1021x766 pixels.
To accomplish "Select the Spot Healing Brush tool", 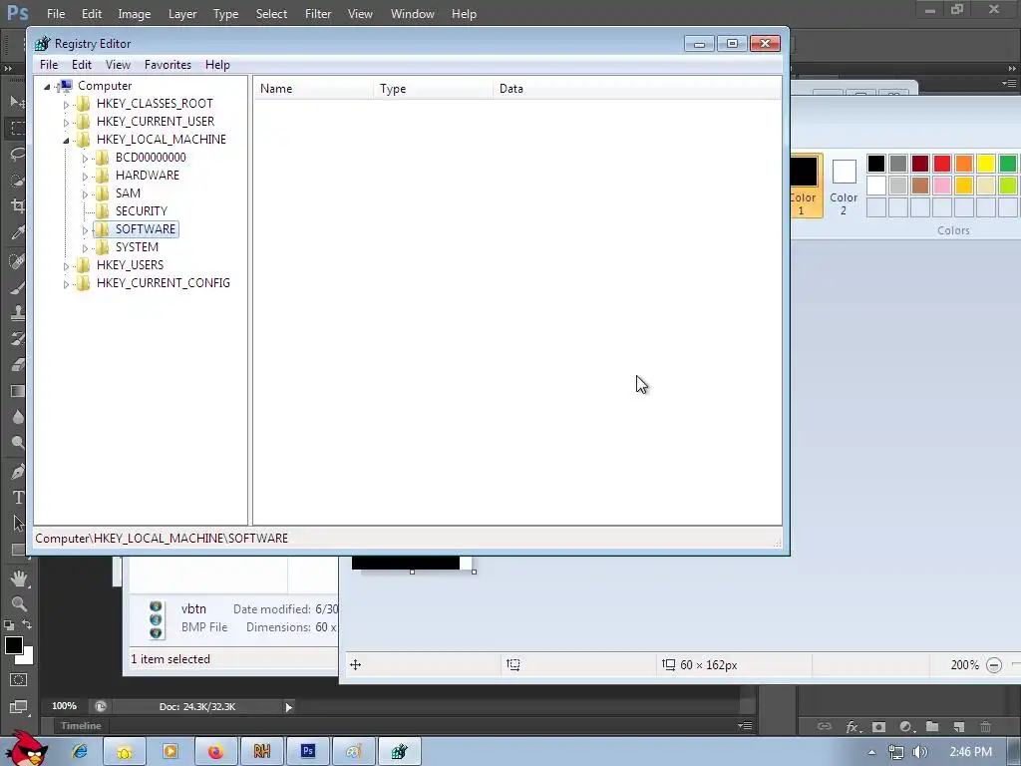I will 17,261.
